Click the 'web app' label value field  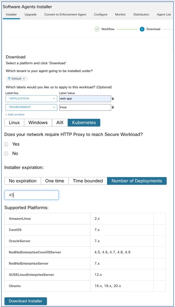(x=85, y=99)
